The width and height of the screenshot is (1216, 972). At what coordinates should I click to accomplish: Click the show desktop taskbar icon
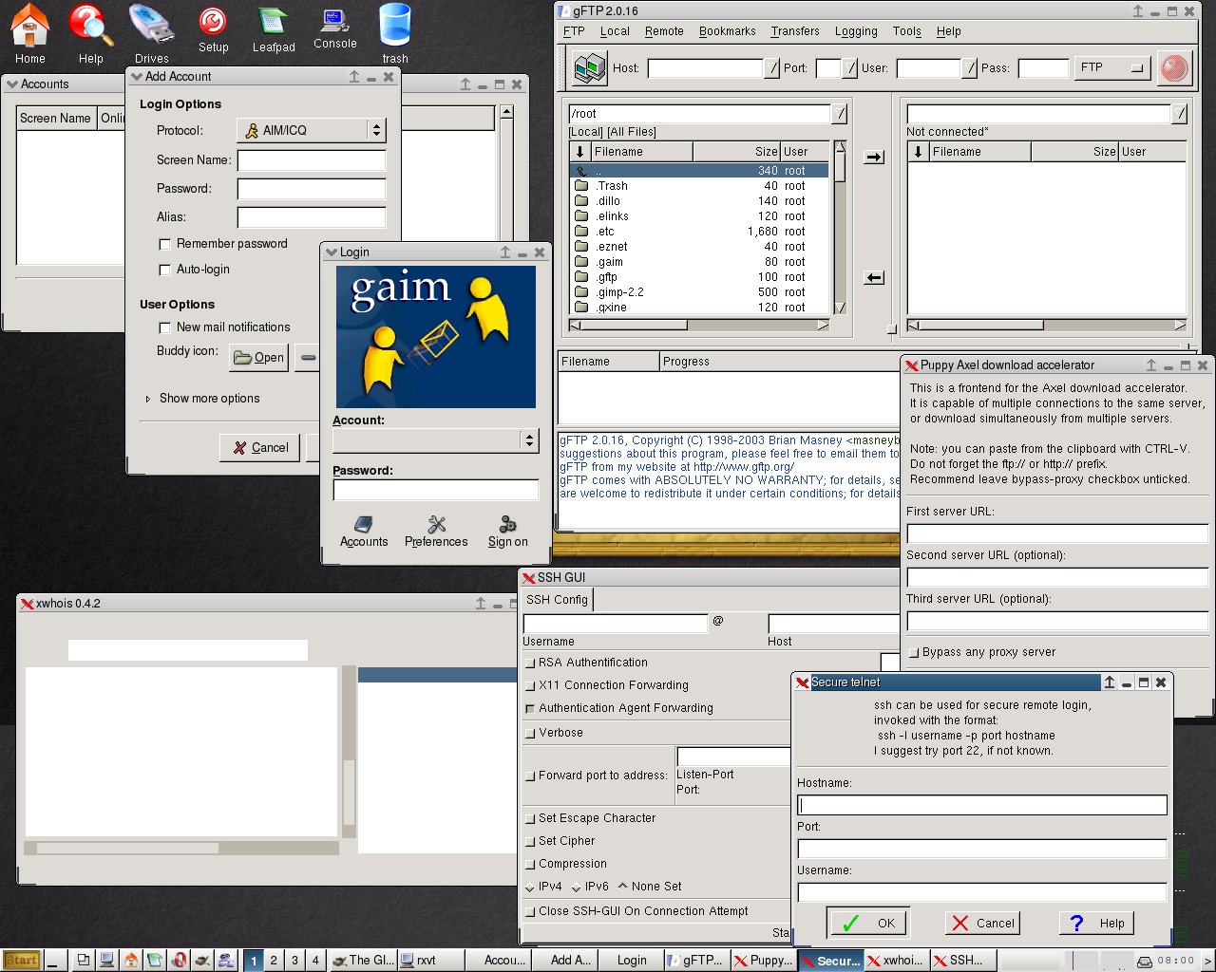84,960
